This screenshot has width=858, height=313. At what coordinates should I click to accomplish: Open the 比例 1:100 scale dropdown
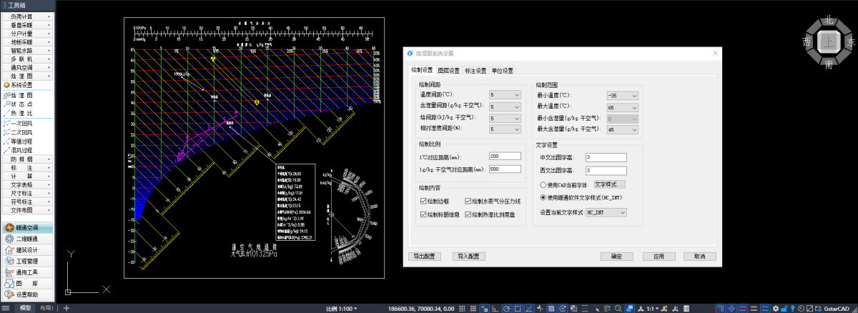342,308
